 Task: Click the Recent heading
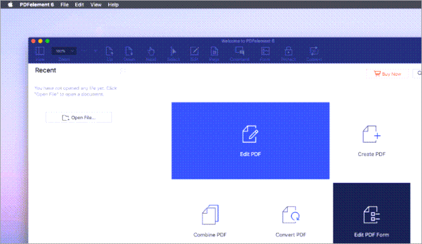46,70
